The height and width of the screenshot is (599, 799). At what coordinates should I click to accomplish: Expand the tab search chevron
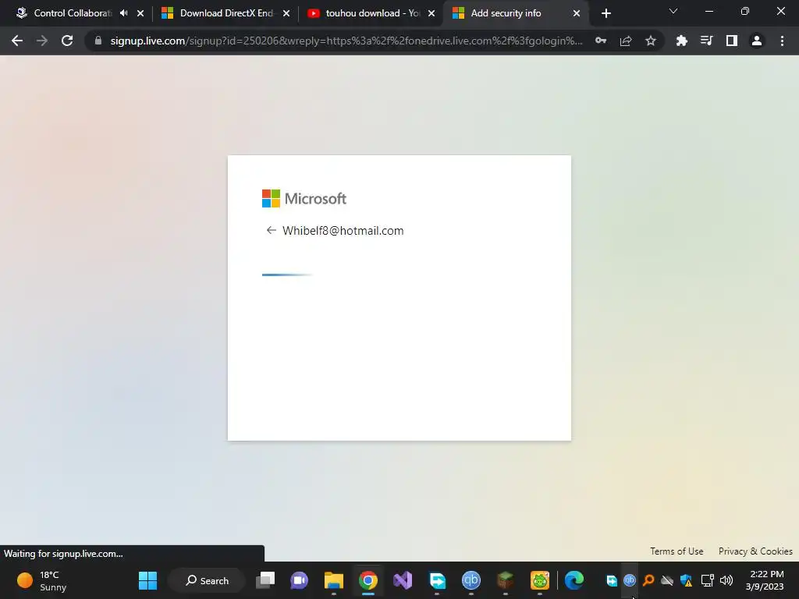[x=673, y=11]
